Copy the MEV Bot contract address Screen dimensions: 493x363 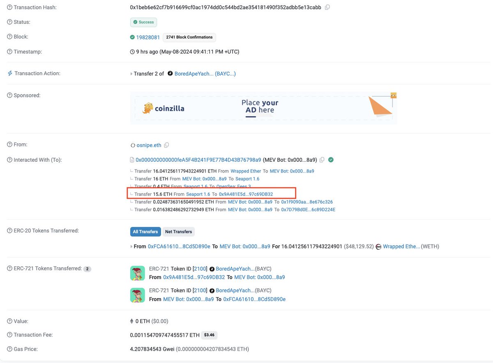(322, 160)
